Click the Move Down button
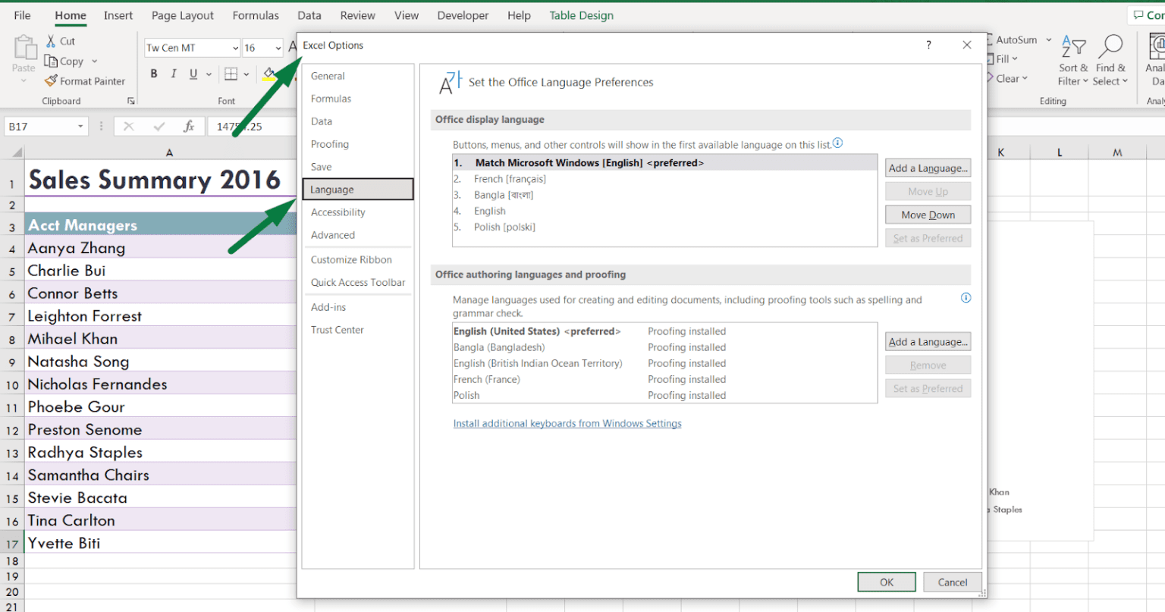This screenshot has width=1165, height=612. (x=928, y=215)
